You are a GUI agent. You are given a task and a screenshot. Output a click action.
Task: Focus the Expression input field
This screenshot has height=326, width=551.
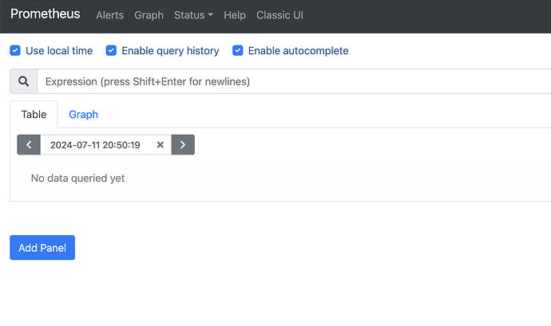click(294, 81)
